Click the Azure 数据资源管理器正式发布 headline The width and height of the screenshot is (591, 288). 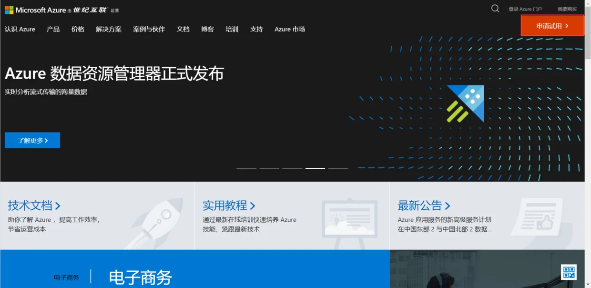pos(114,73)
